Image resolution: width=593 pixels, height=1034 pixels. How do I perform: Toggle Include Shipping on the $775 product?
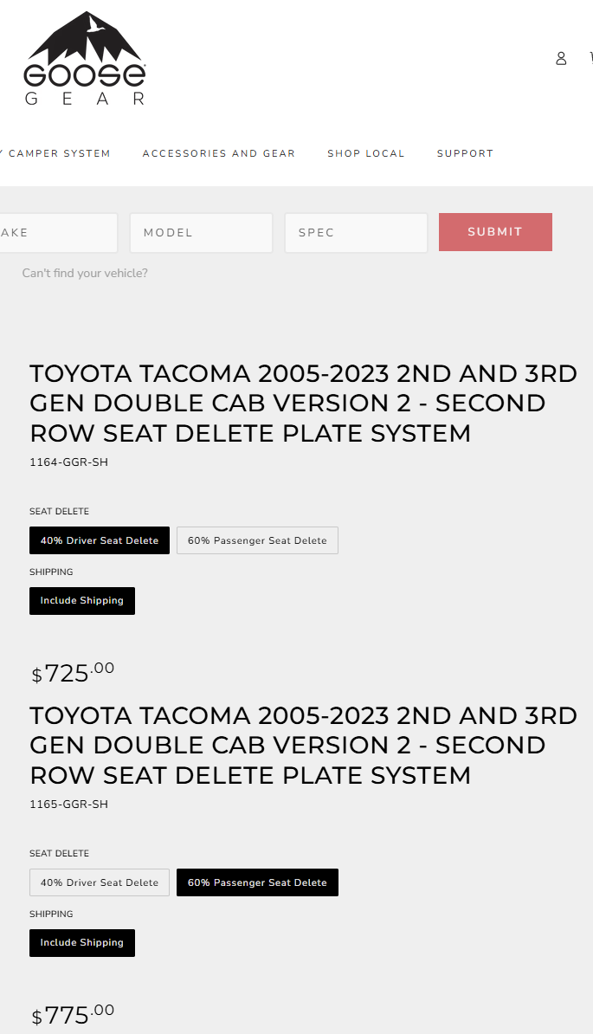coord(82,943)
